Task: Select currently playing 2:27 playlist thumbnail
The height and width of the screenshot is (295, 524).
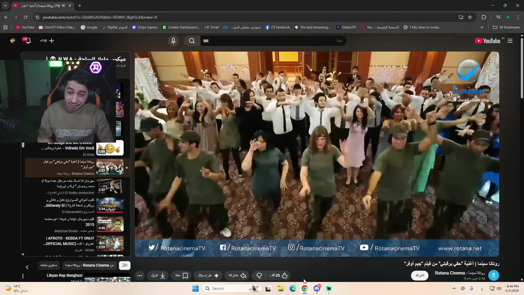Action: [x=110, y=167]
